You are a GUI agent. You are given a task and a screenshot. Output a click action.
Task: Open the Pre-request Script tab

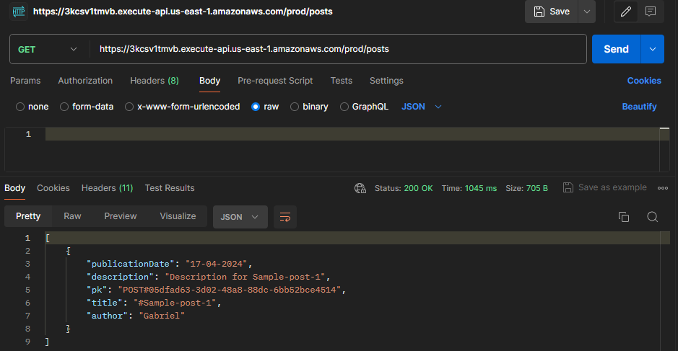275,81
